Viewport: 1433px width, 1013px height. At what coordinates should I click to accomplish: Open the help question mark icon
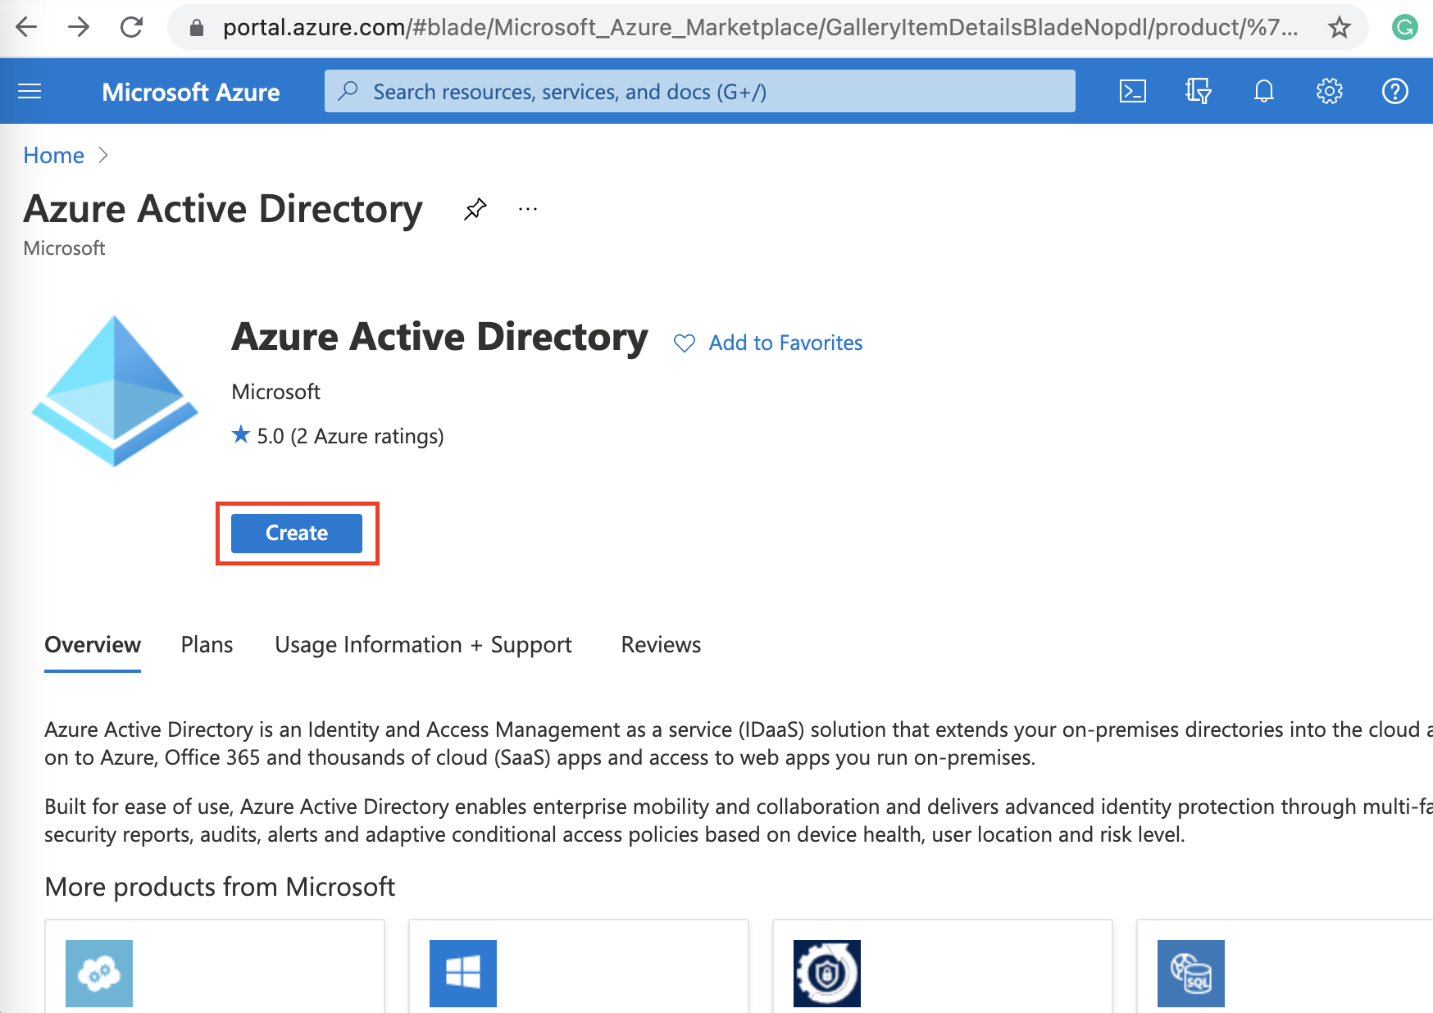click(x=1394, y=91)
